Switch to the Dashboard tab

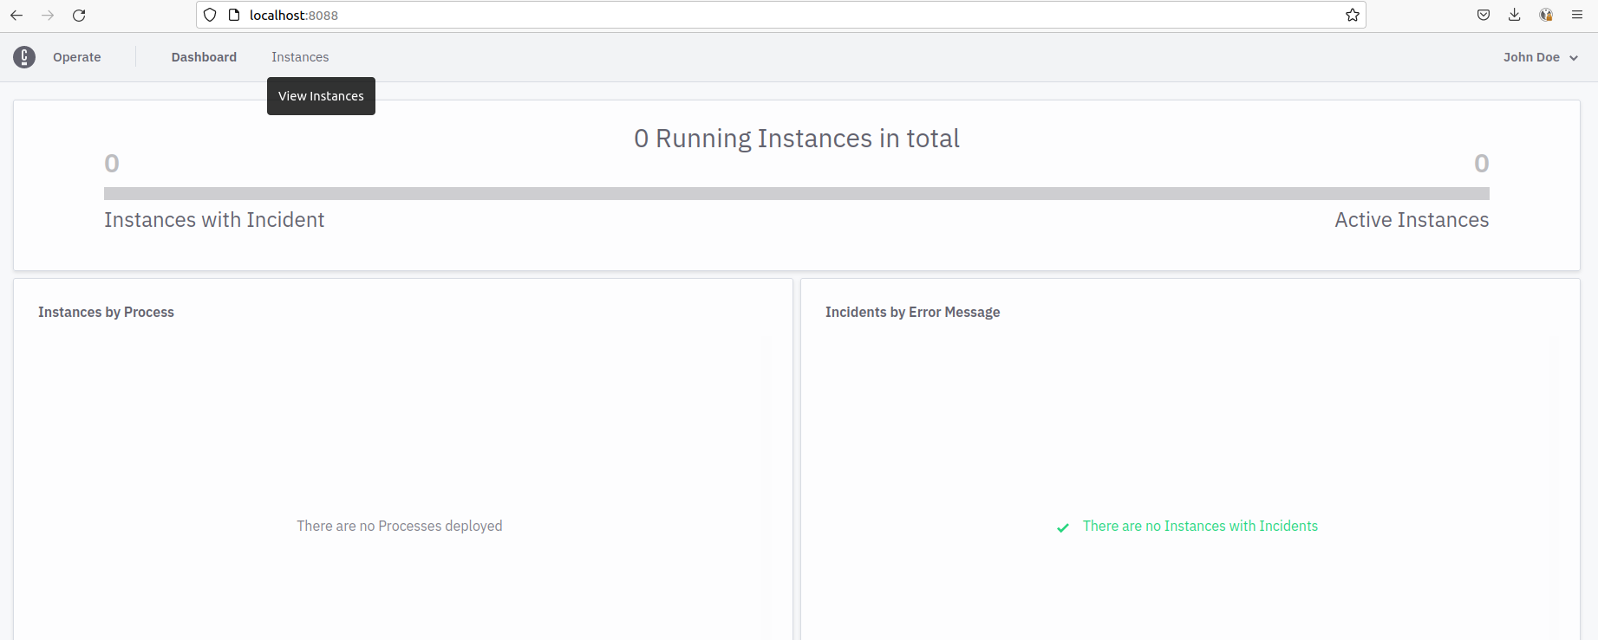pos(204,57)
